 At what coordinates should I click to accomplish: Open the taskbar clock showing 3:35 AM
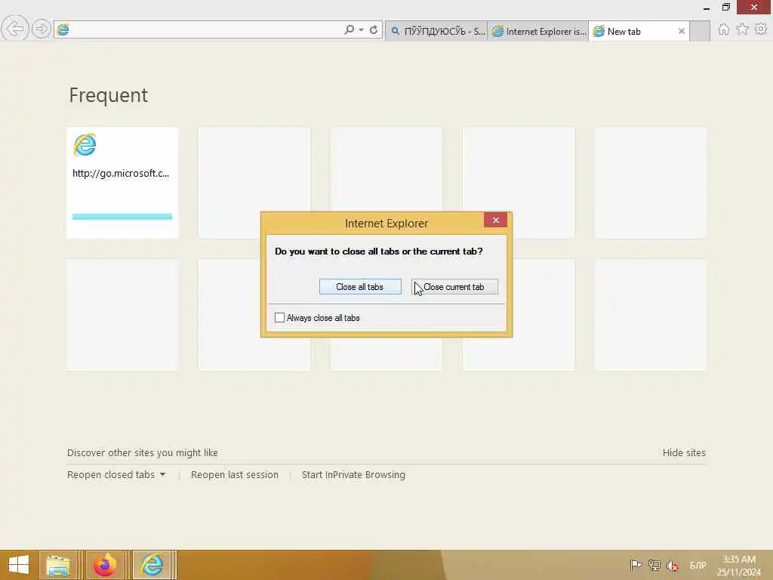738,565
